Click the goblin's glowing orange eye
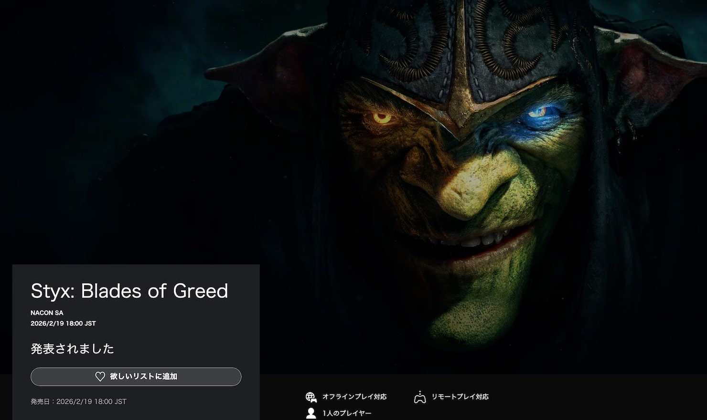Image resolution: width=707 pixels, height=420 pixels. click(382, 117)
